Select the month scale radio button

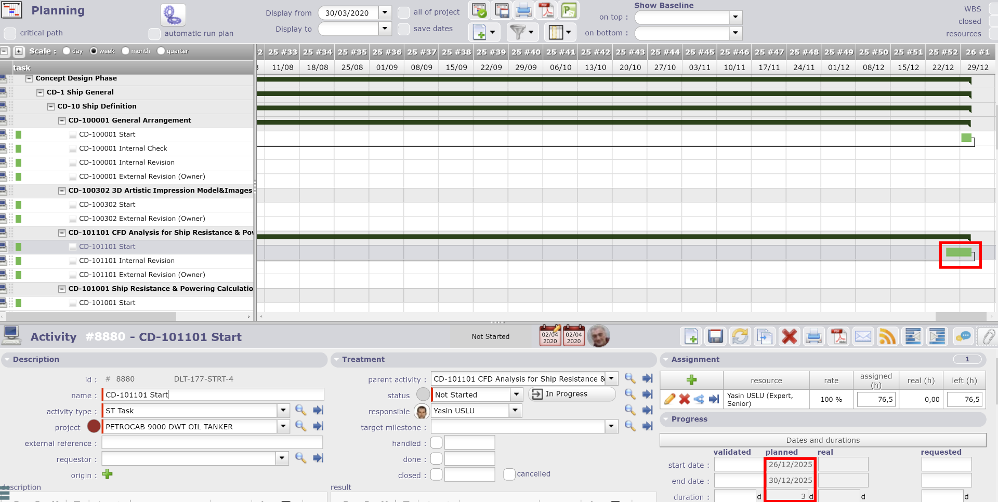(125, 51)
